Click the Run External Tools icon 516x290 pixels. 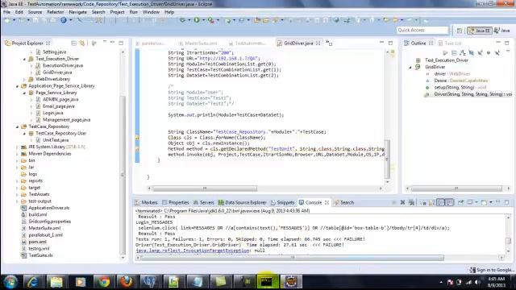coord(211,20)
